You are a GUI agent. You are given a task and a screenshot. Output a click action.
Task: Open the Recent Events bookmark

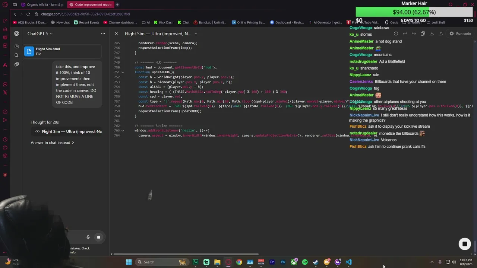pyautogui.click(x=86, y=22)
